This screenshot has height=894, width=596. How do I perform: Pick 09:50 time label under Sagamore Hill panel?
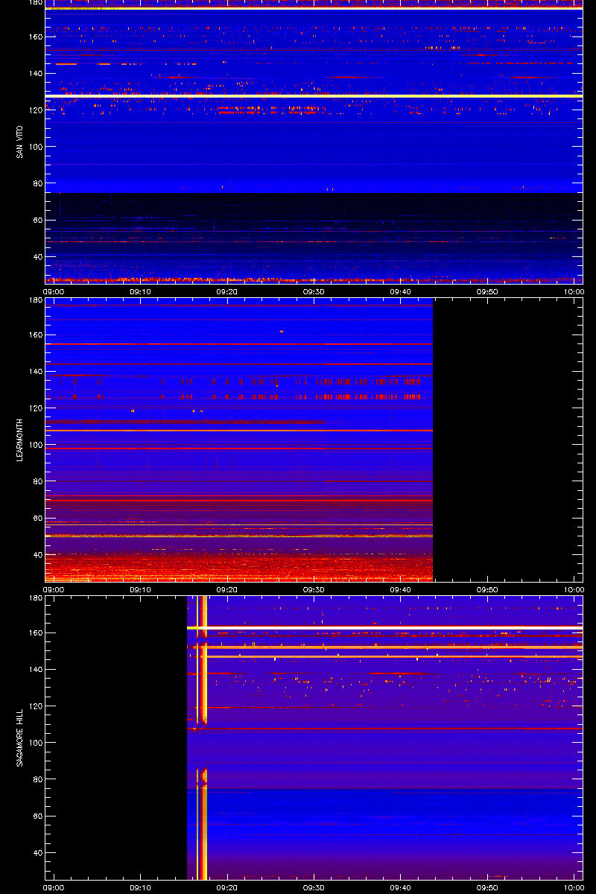(487, 888)
